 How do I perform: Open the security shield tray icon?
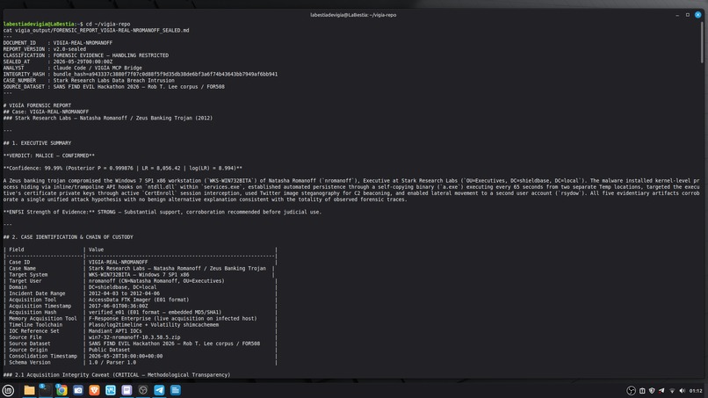click(652, 391)
